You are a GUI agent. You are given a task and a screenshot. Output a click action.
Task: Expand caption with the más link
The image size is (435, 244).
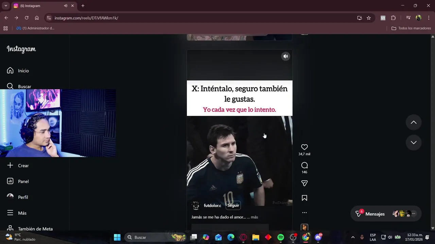point(254,217)
